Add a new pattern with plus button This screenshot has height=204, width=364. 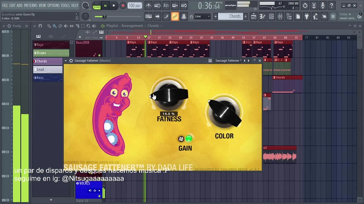(245, 16)
